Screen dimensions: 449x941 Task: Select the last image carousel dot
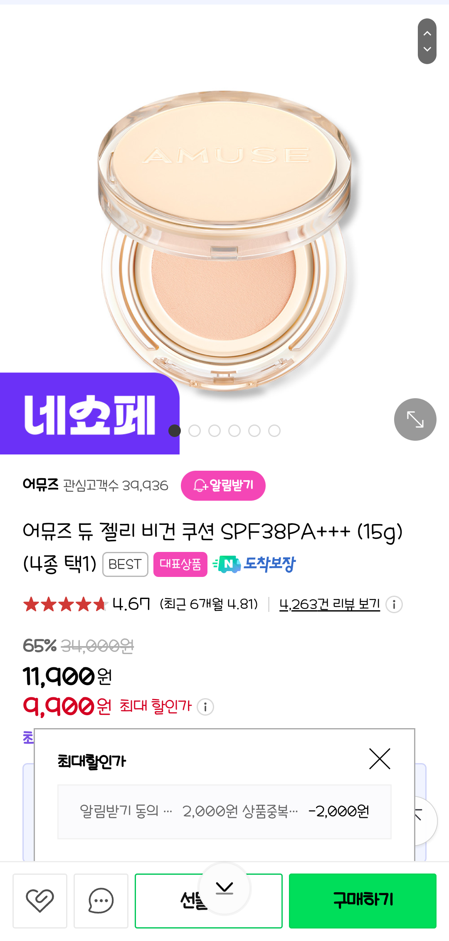coord(274,431)
